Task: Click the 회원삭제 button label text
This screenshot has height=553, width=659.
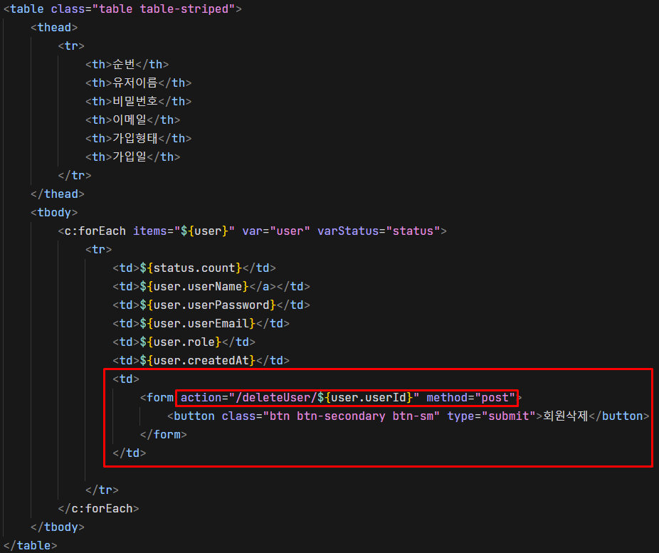Action: (x=565, y=416)
